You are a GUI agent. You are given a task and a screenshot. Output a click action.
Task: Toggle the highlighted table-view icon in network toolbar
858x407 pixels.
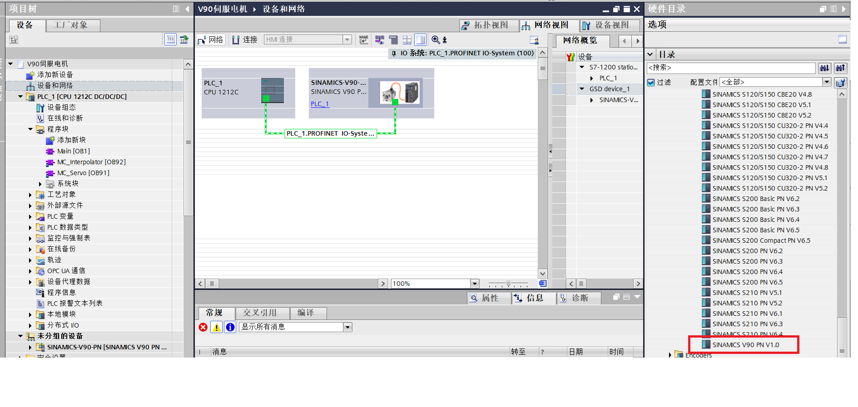[421, 40]
